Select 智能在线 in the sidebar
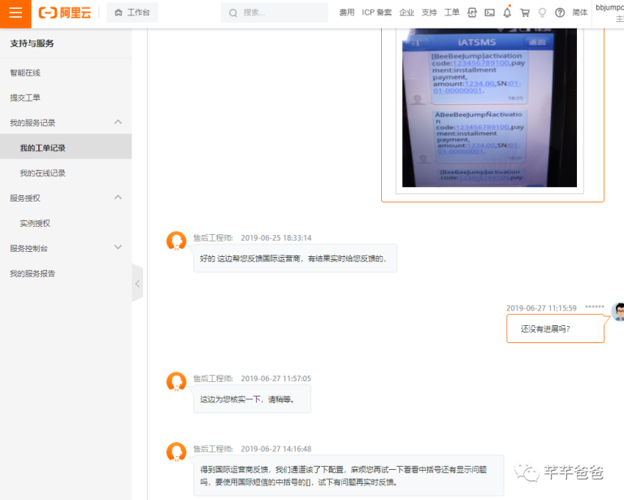624x500 pixels. (25, 73)
